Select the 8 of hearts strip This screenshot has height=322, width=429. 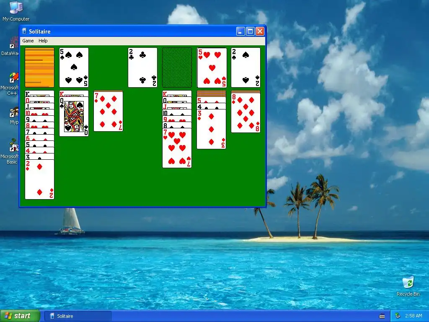pos(39,125)
